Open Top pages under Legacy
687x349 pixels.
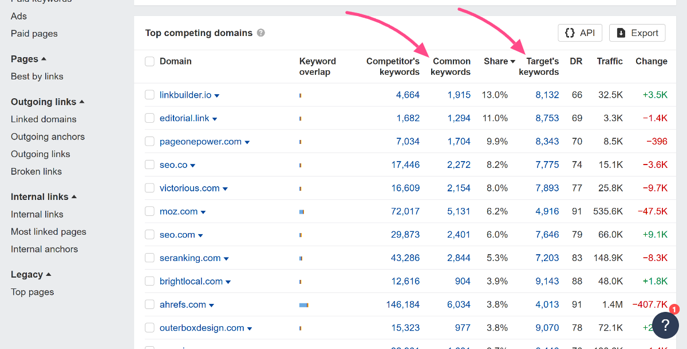pos(32,292)
